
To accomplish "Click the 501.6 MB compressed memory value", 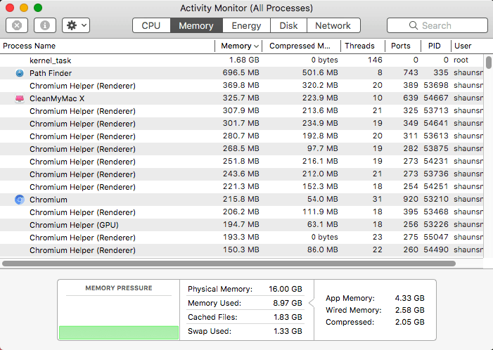I will coord(320,72).
